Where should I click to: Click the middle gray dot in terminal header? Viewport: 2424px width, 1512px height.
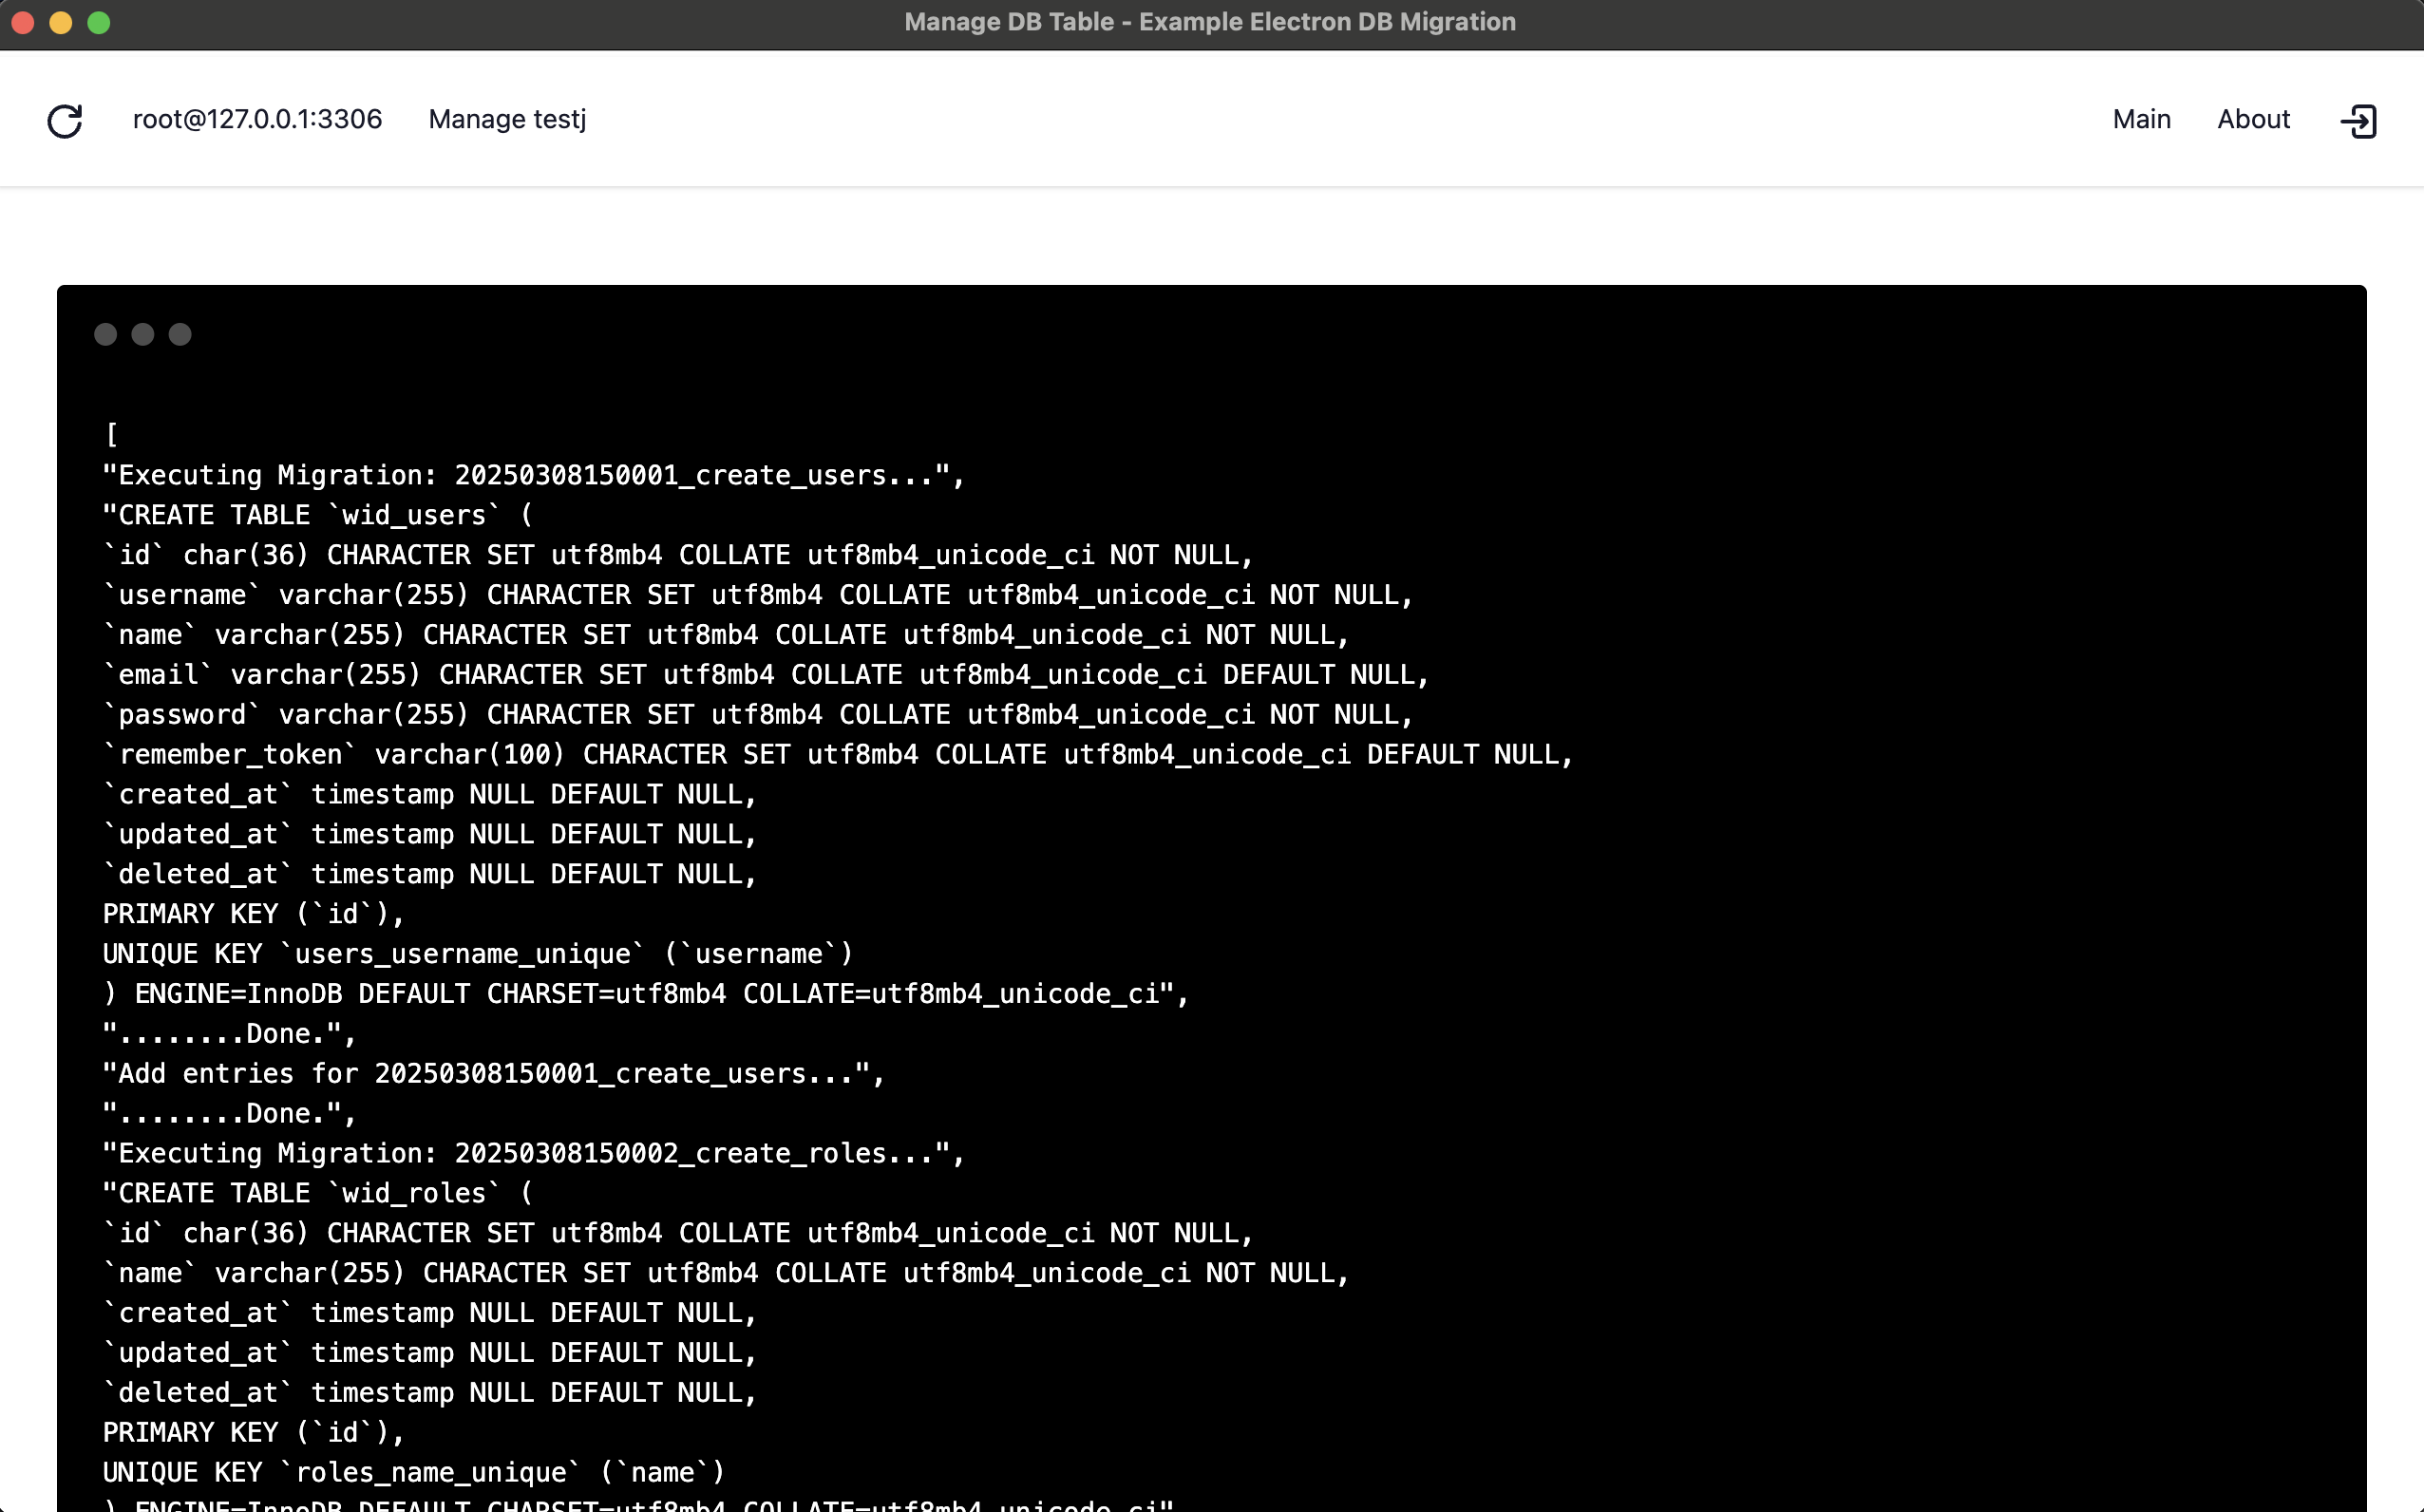143,334
